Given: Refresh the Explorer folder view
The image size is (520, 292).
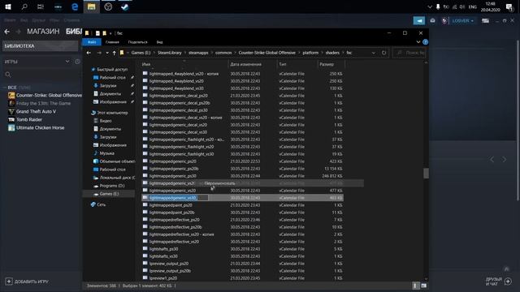Looking at the screenshot, I should coord(383,53).
